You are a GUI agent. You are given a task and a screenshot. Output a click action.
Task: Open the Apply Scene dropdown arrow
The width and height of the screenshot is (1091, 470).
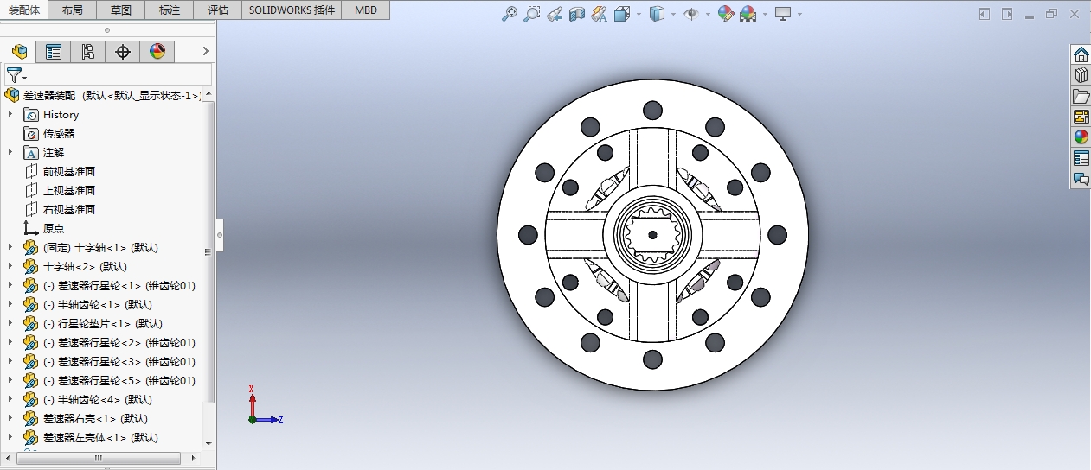click(765, 15)
